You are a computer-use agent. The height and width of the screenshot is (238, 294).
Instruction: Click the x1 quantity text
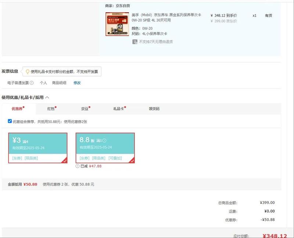[254, 15]
